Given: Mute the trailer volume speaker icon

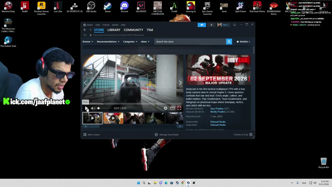Looking at the screenshot, I should [x=93, y=108].
